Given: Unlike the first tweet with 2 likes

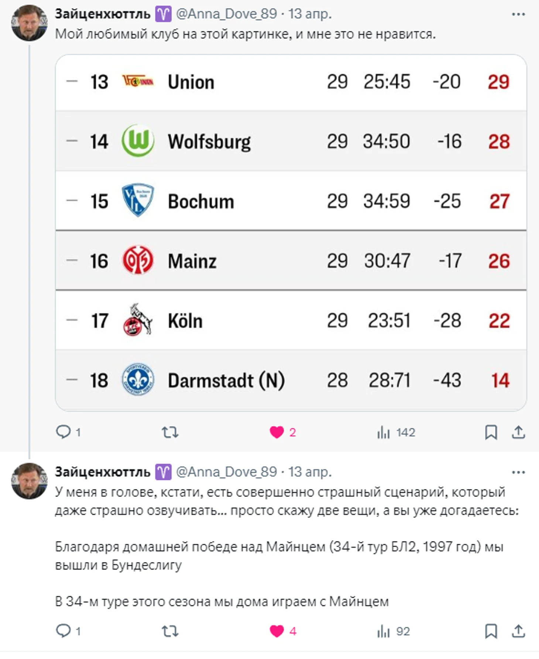Looking at the screenshot, I should point(277,432).
